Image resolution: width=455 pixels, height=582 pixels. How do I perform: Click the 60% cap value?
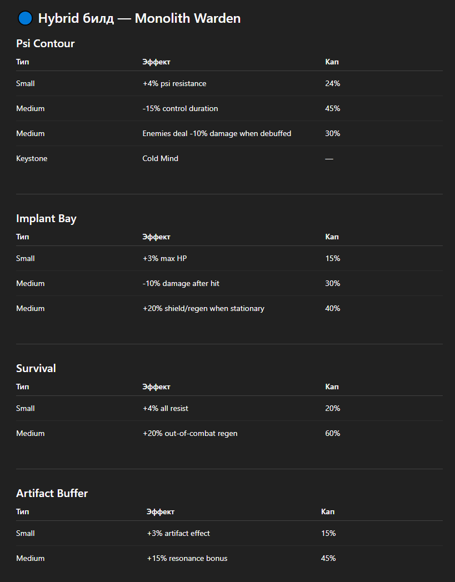333,433
